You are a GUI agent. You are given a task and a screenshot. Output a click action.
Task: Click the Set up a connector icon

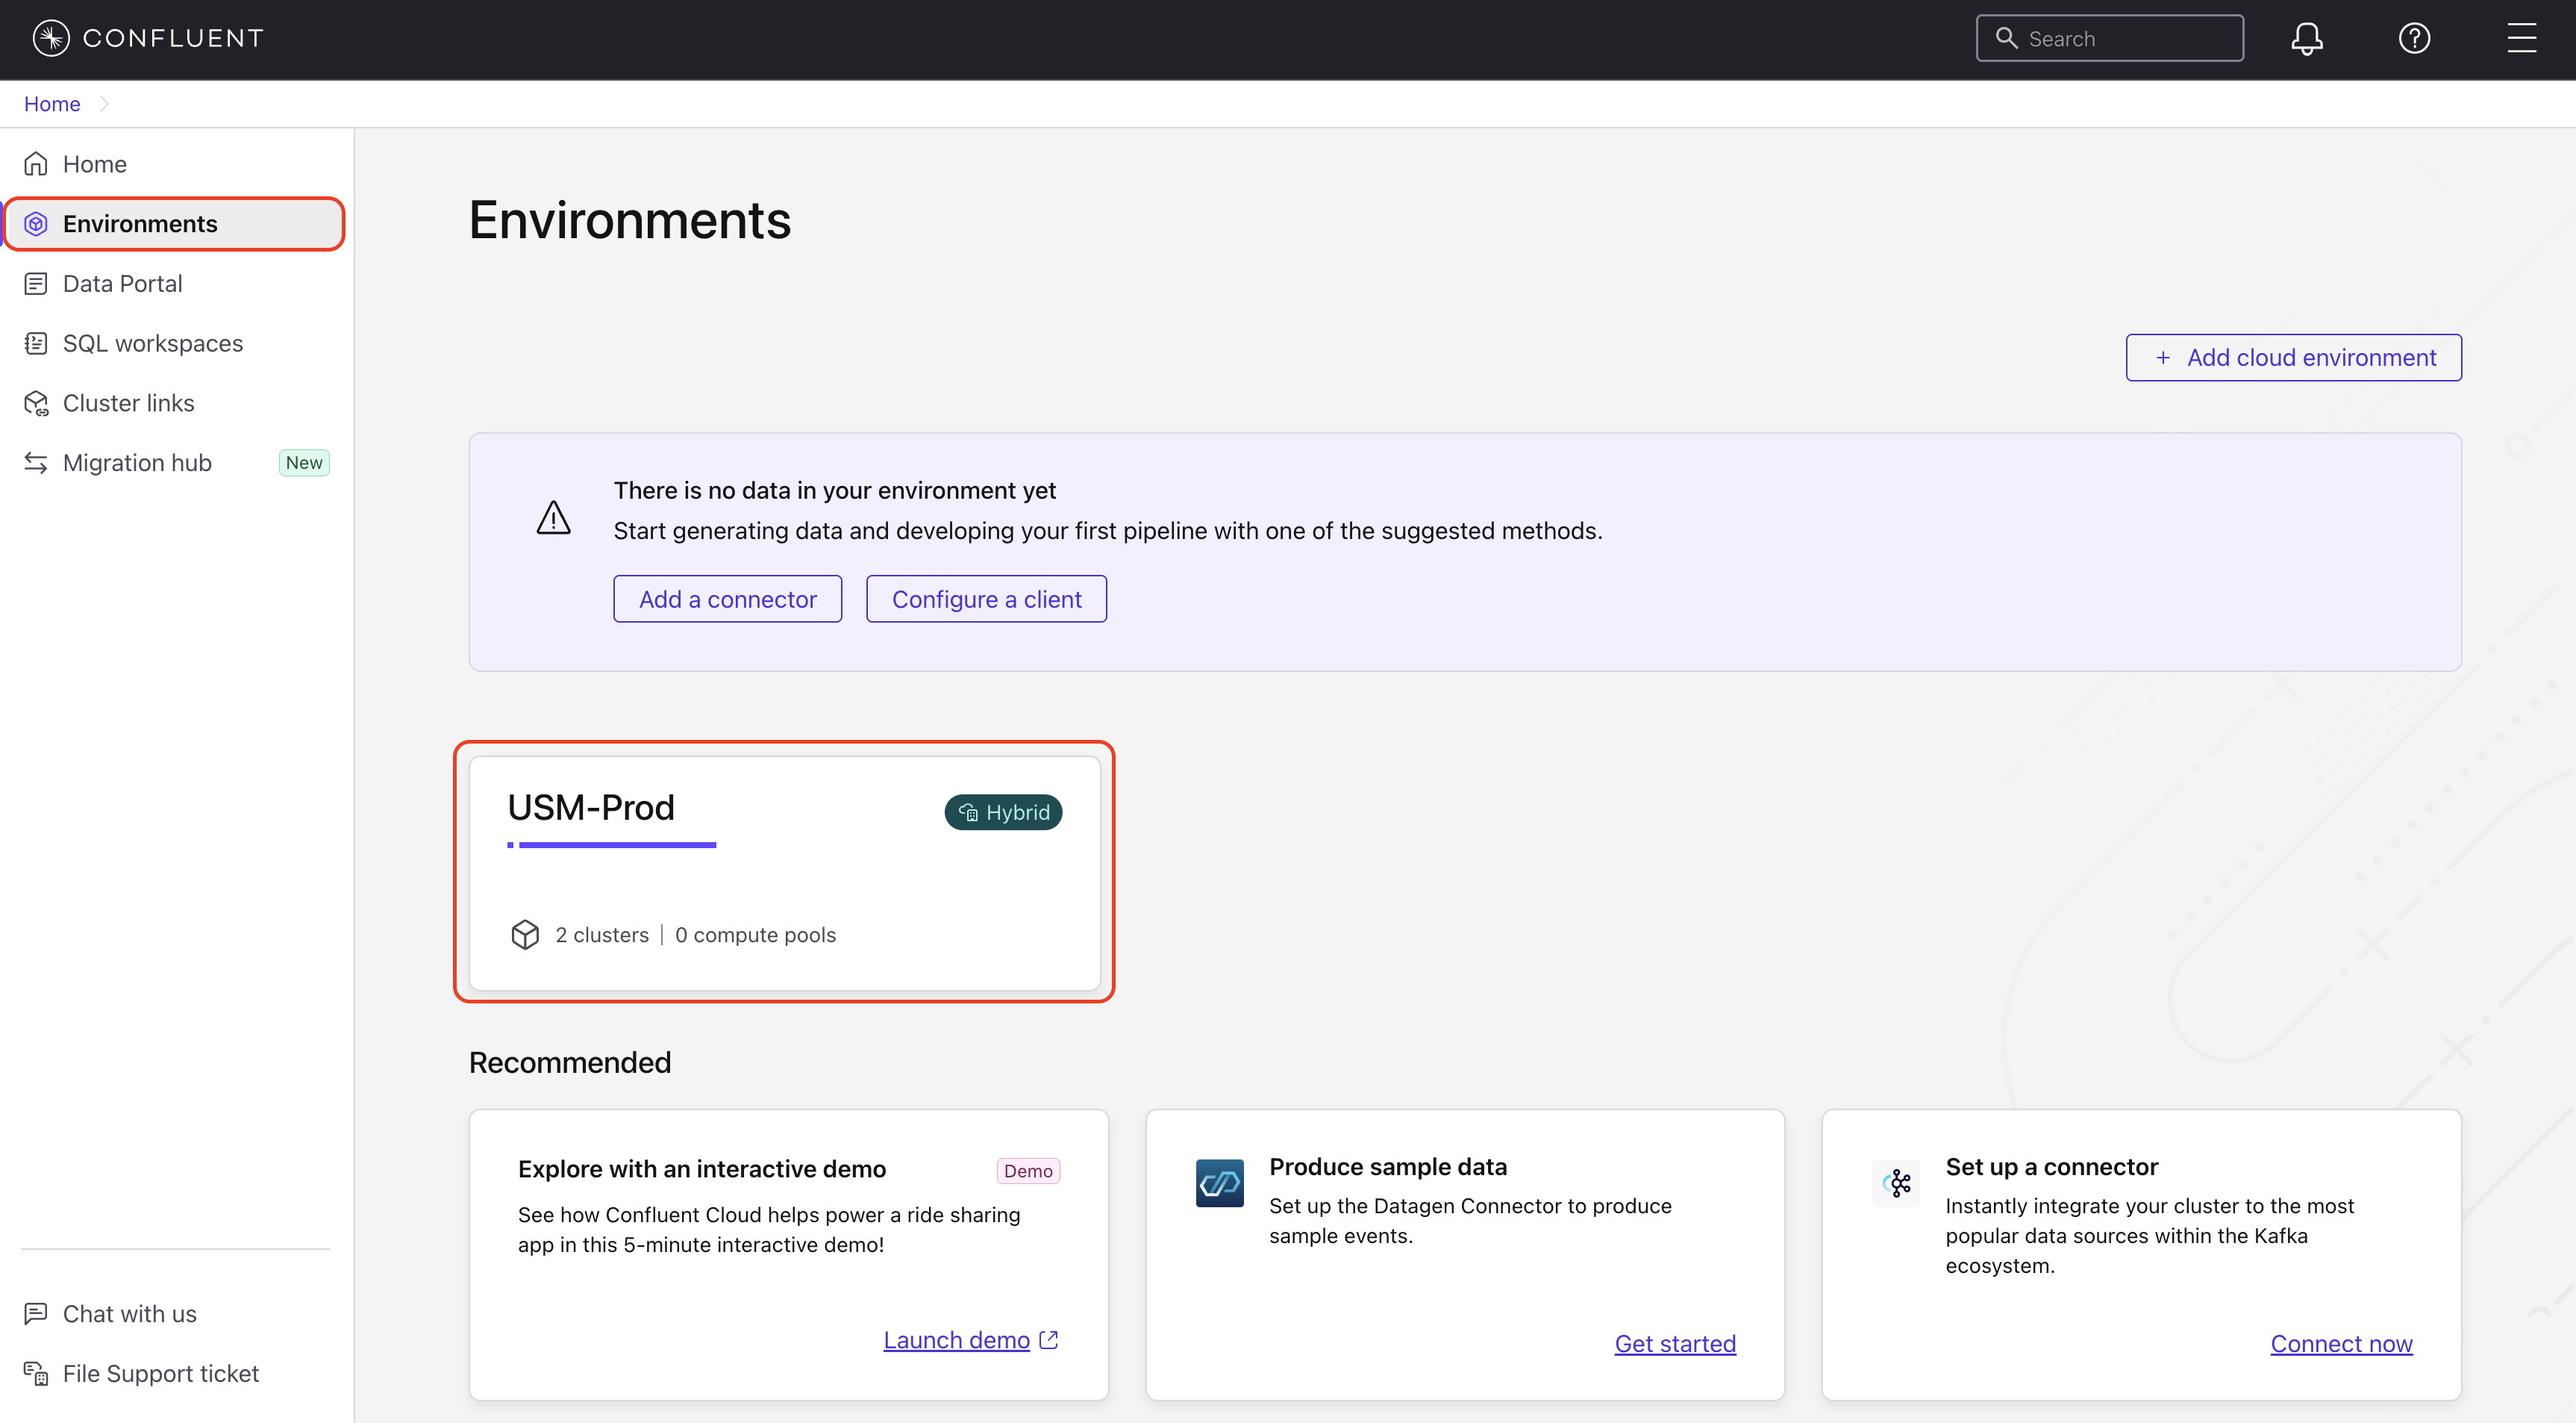coord(1896,1183)
